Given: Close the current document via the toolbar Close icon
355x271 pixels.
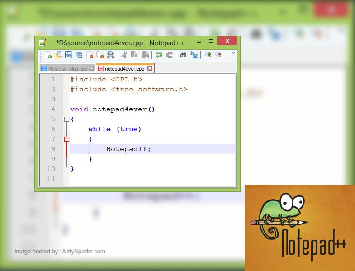Looking at the screenshot, I should click(x=90, y=55).
